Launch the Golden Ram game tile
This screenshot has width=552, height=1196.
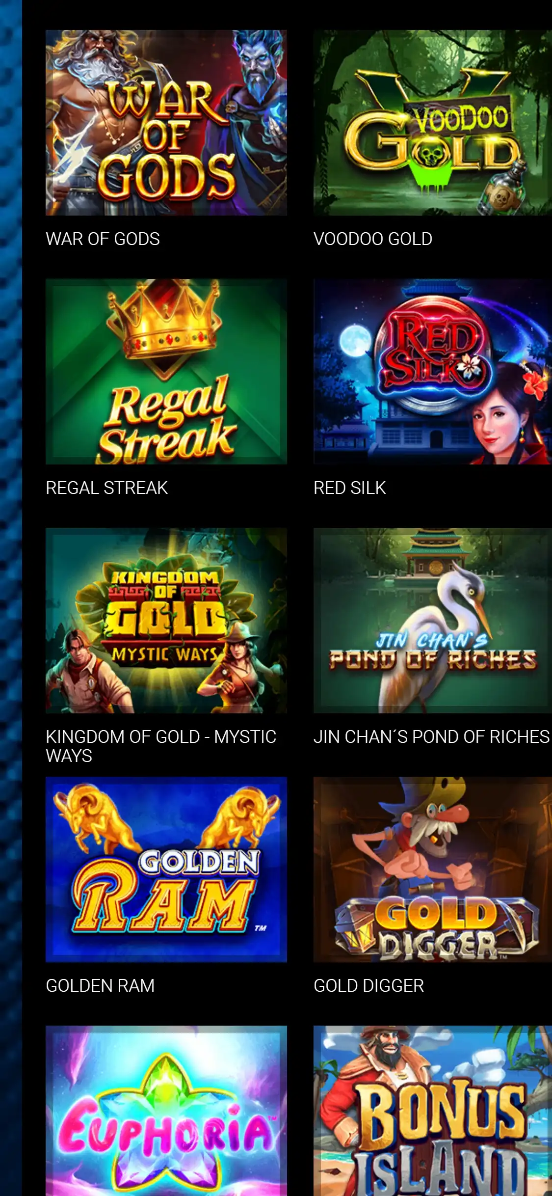[166, 870]
